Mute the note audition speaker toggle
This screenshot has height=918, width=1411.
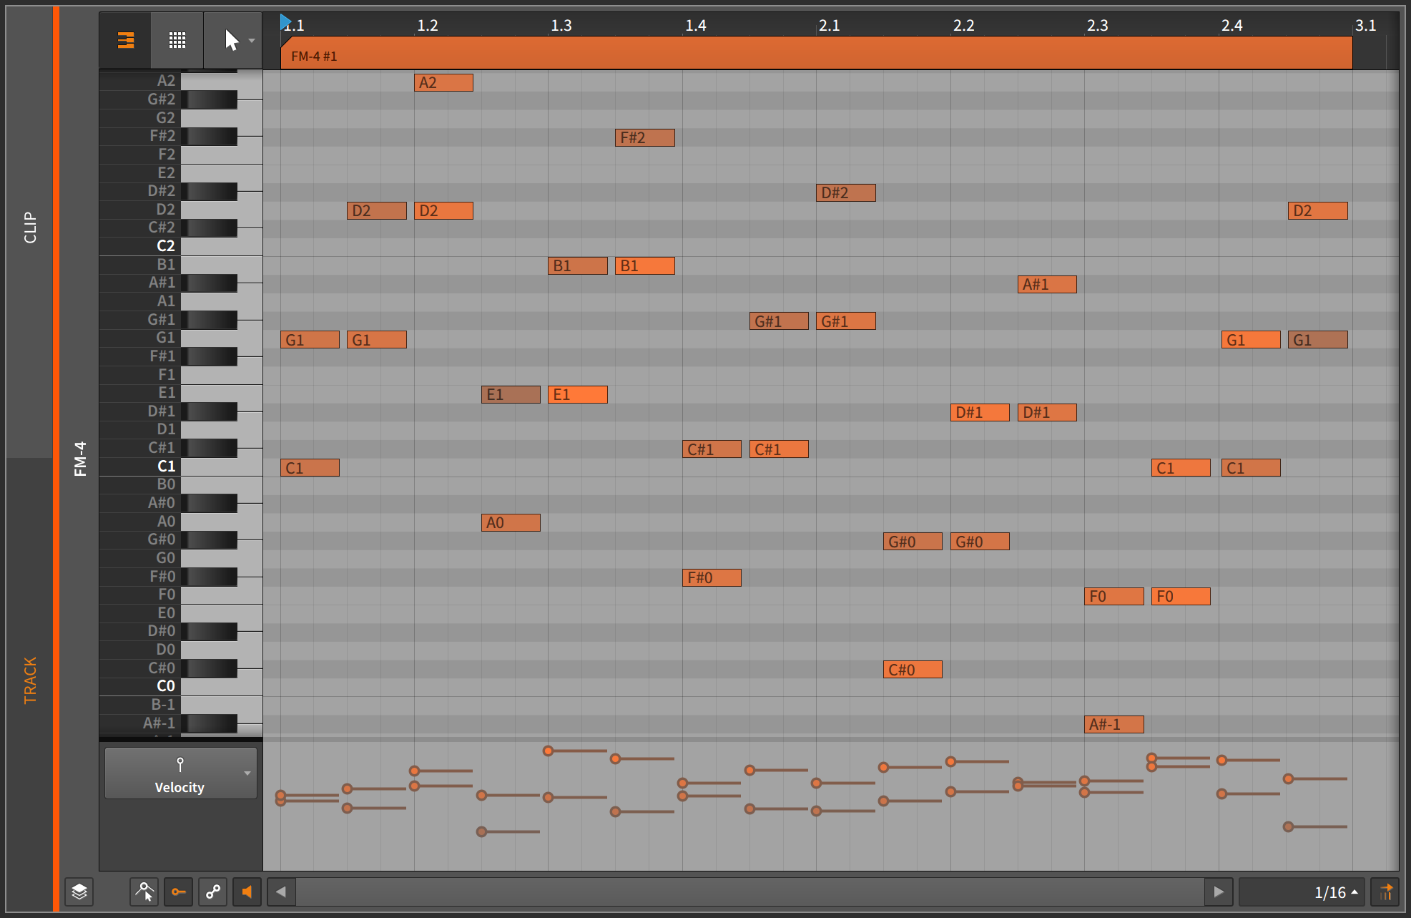[x=247, y=892]
